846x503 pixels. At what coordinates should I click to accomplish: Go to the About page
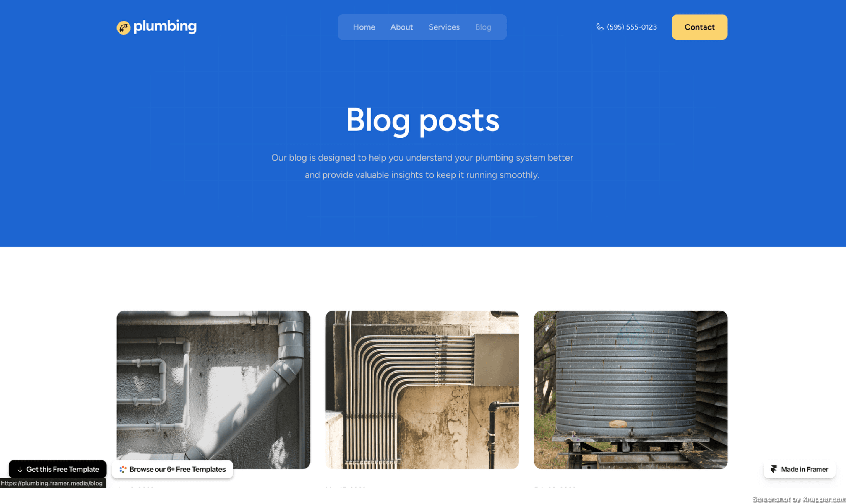coord(401,27)
